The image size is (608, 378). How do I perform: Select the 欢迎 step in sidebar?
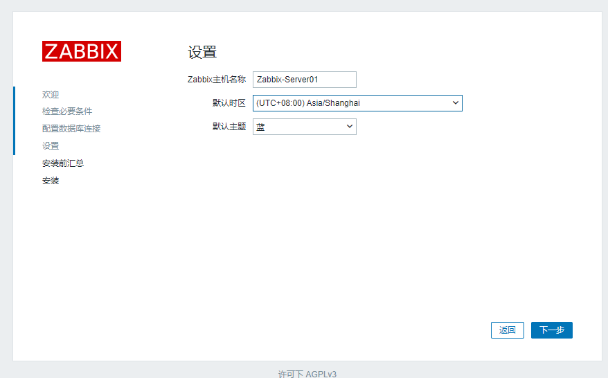click(51, 95)
